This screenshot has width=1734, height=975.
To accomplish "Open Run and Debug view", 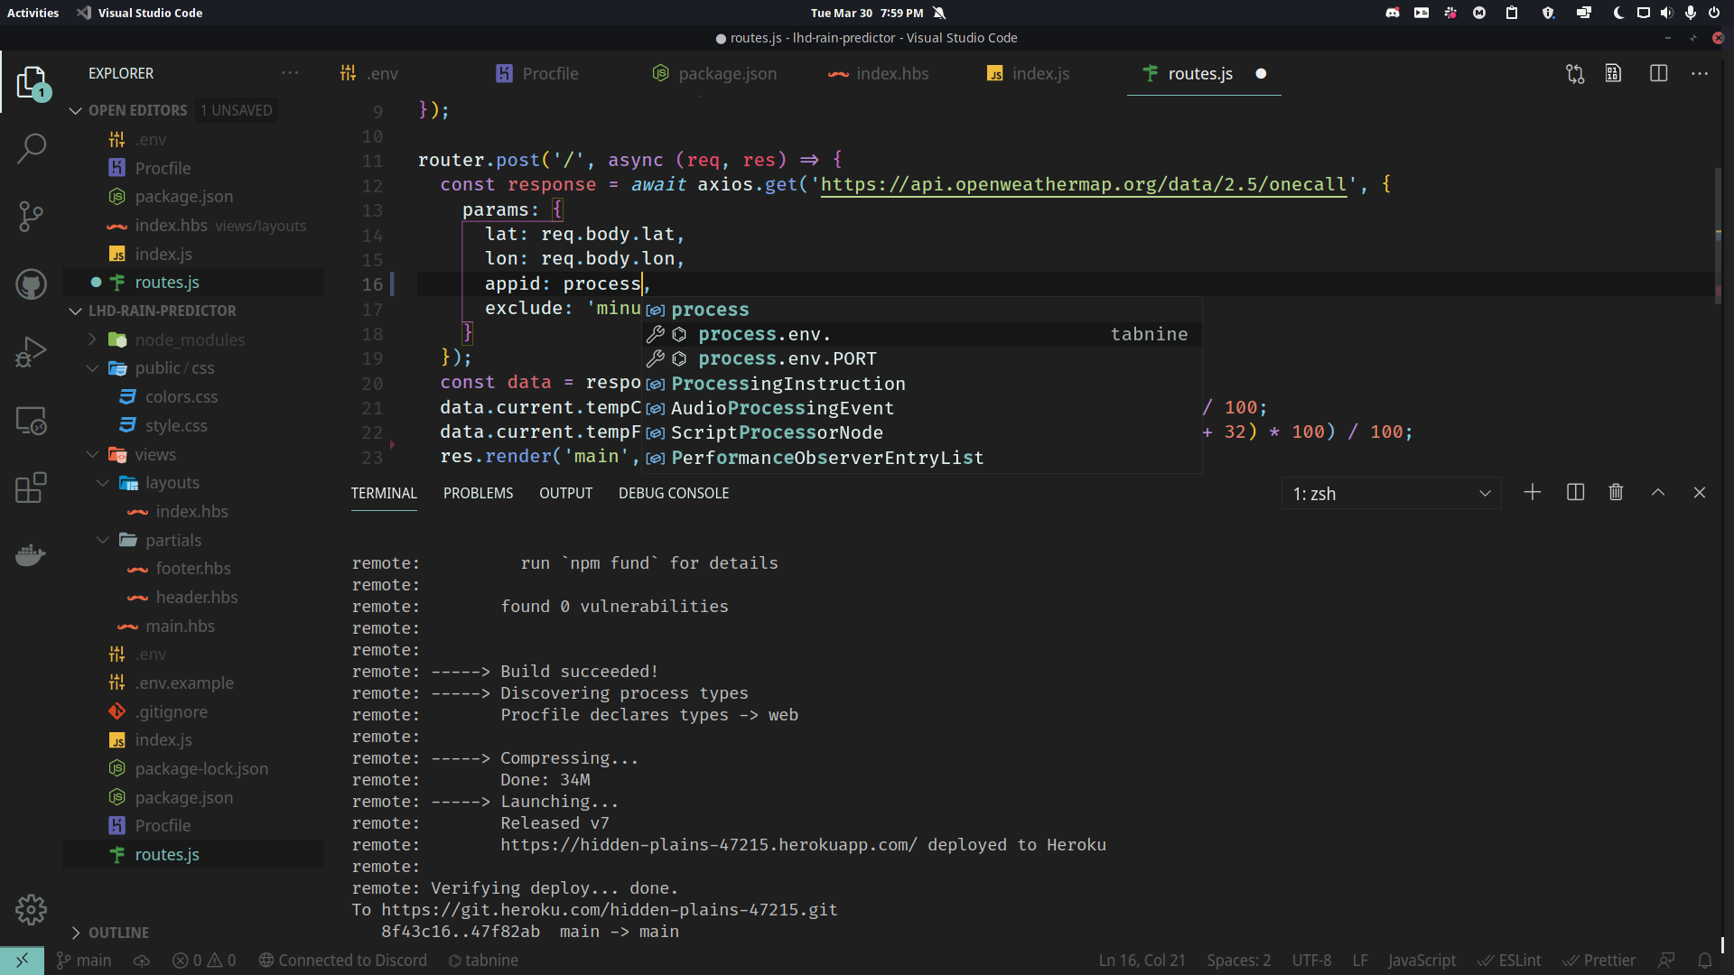I will [x=31, y=352].
